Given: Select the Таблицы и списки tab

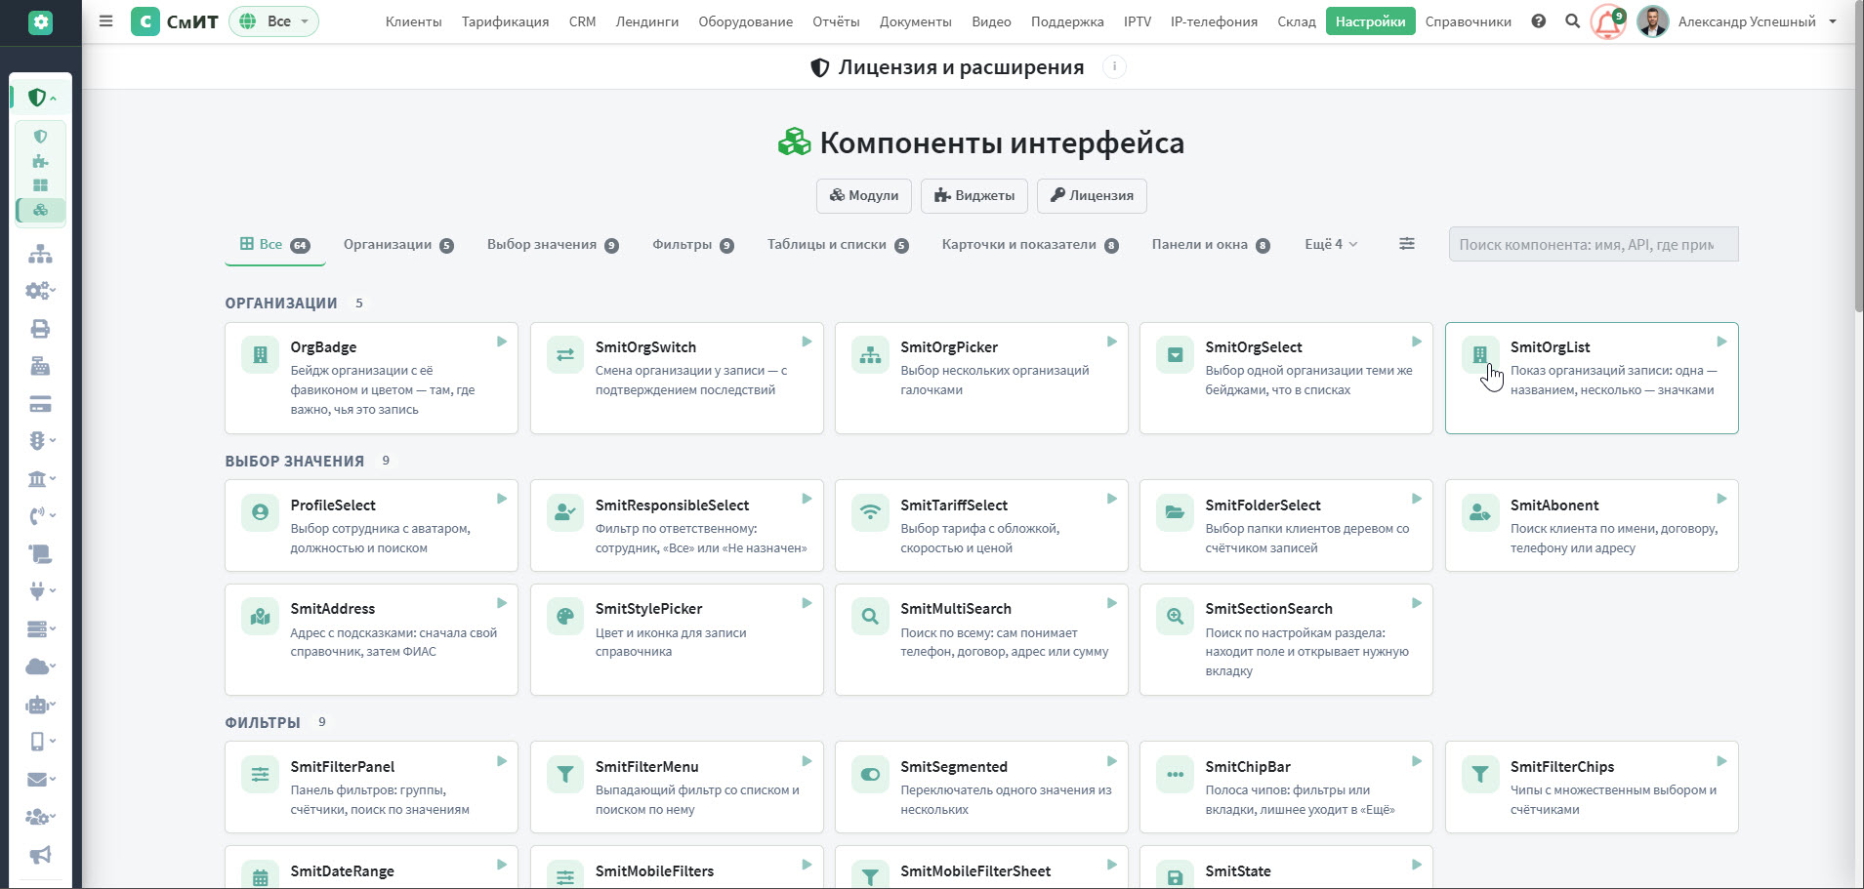Looking at the screenshot, I should coord(838,245).
